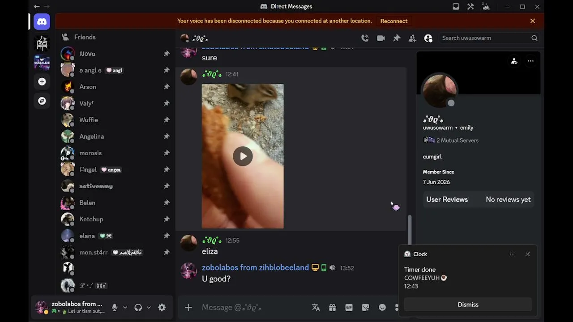Open User Settings gear
This screenshot has width=573, height=322.
coord(162,307)
